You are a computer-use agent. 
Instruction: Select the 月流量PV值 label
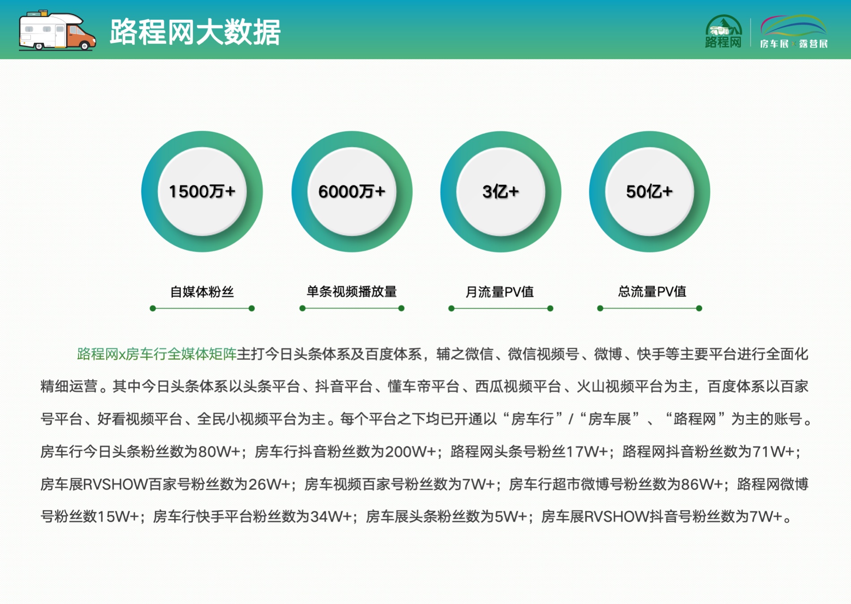tap(499, 292)
